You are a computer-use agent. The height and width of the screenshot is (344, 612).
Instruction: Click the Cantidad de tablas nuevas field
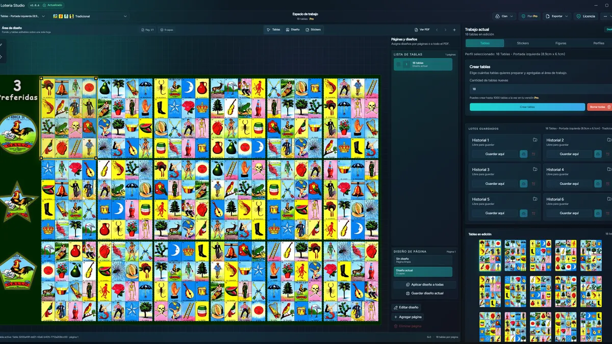(541, 89)
